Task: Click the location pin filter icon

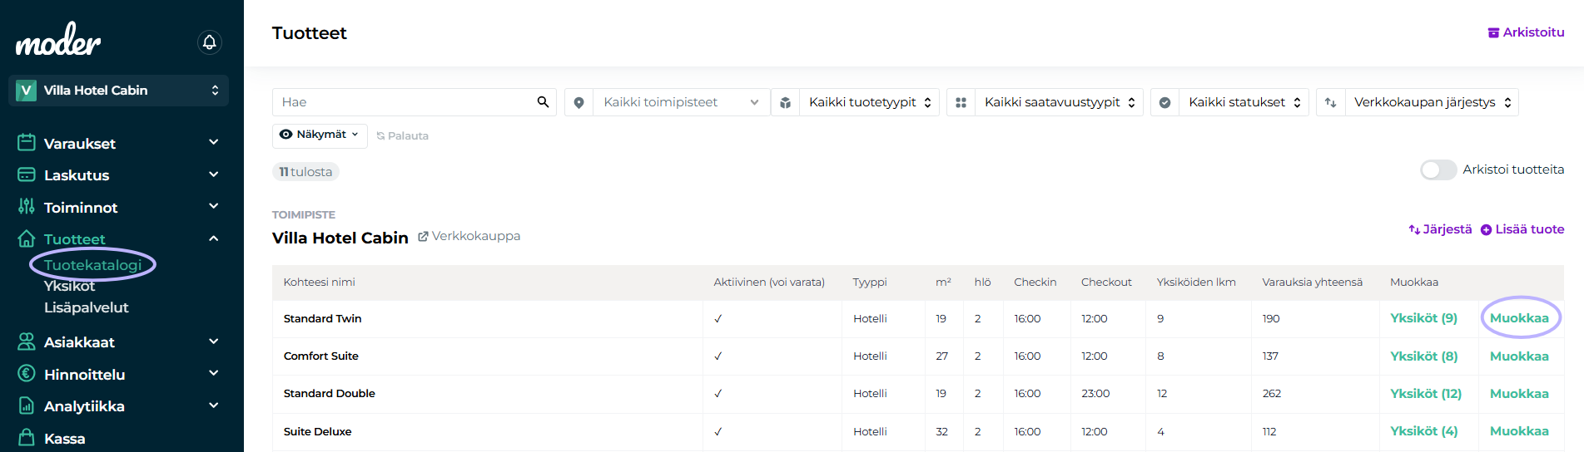Action: coord(578,102)
